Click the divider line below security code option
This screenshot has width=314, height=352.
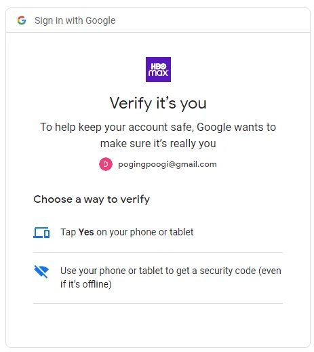pyautogui.click(x=158, y=303)
